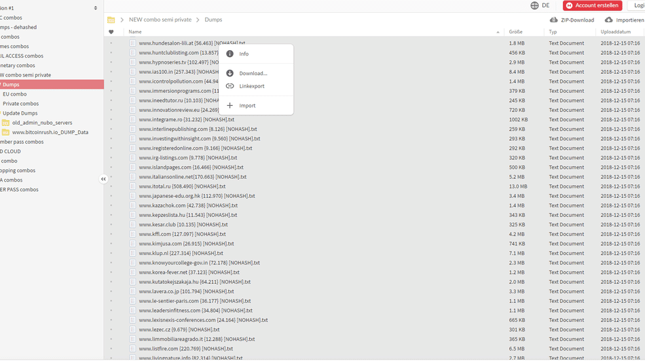Select the Dumps folder in the sidebar
Screen dimensions: 645x362
[x=52, y=84]
